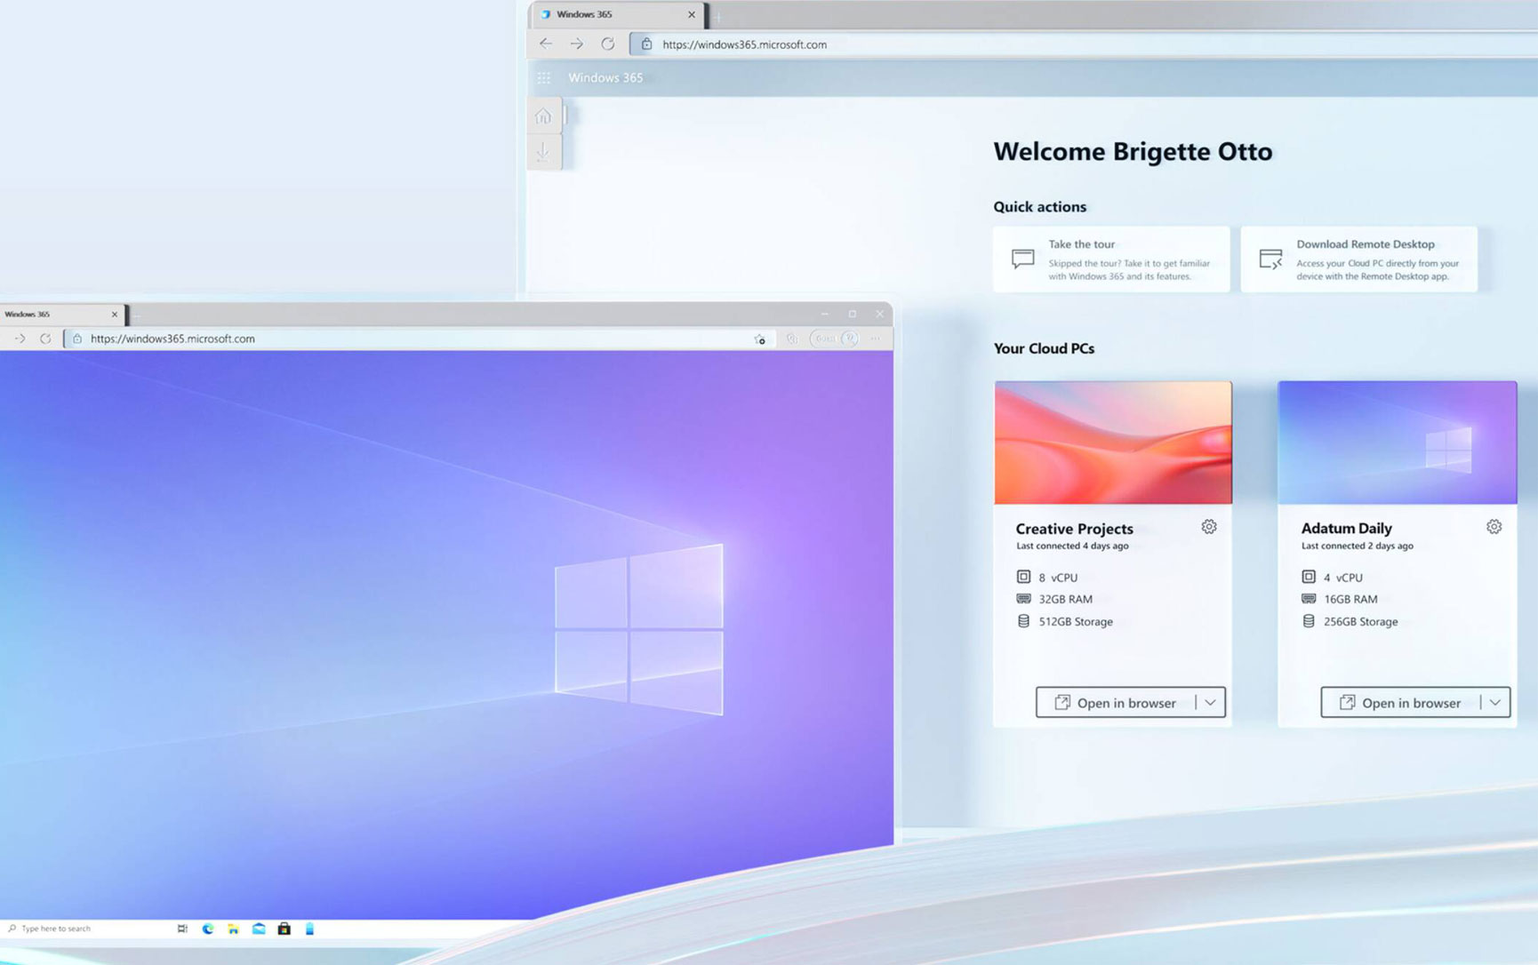Click the download arrow icon in the left sidebar
1538x965 pixels.
pyautogui.click(x=543, y=152)
